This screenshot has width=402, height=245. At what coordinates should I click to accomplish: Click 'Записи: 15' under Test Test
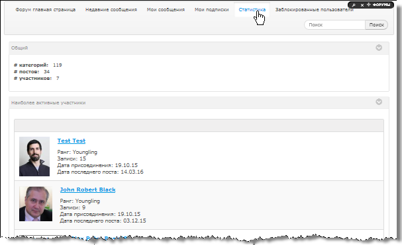[72, 158]
